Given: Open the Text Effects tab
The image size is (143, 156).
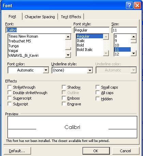Looking at the screenshot, I should 71,17.
